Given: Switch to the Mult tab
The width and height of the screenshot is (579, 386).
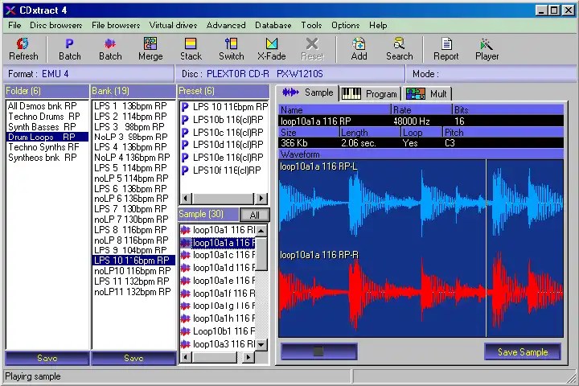Looking at the screenshot, I should (427, 94).
